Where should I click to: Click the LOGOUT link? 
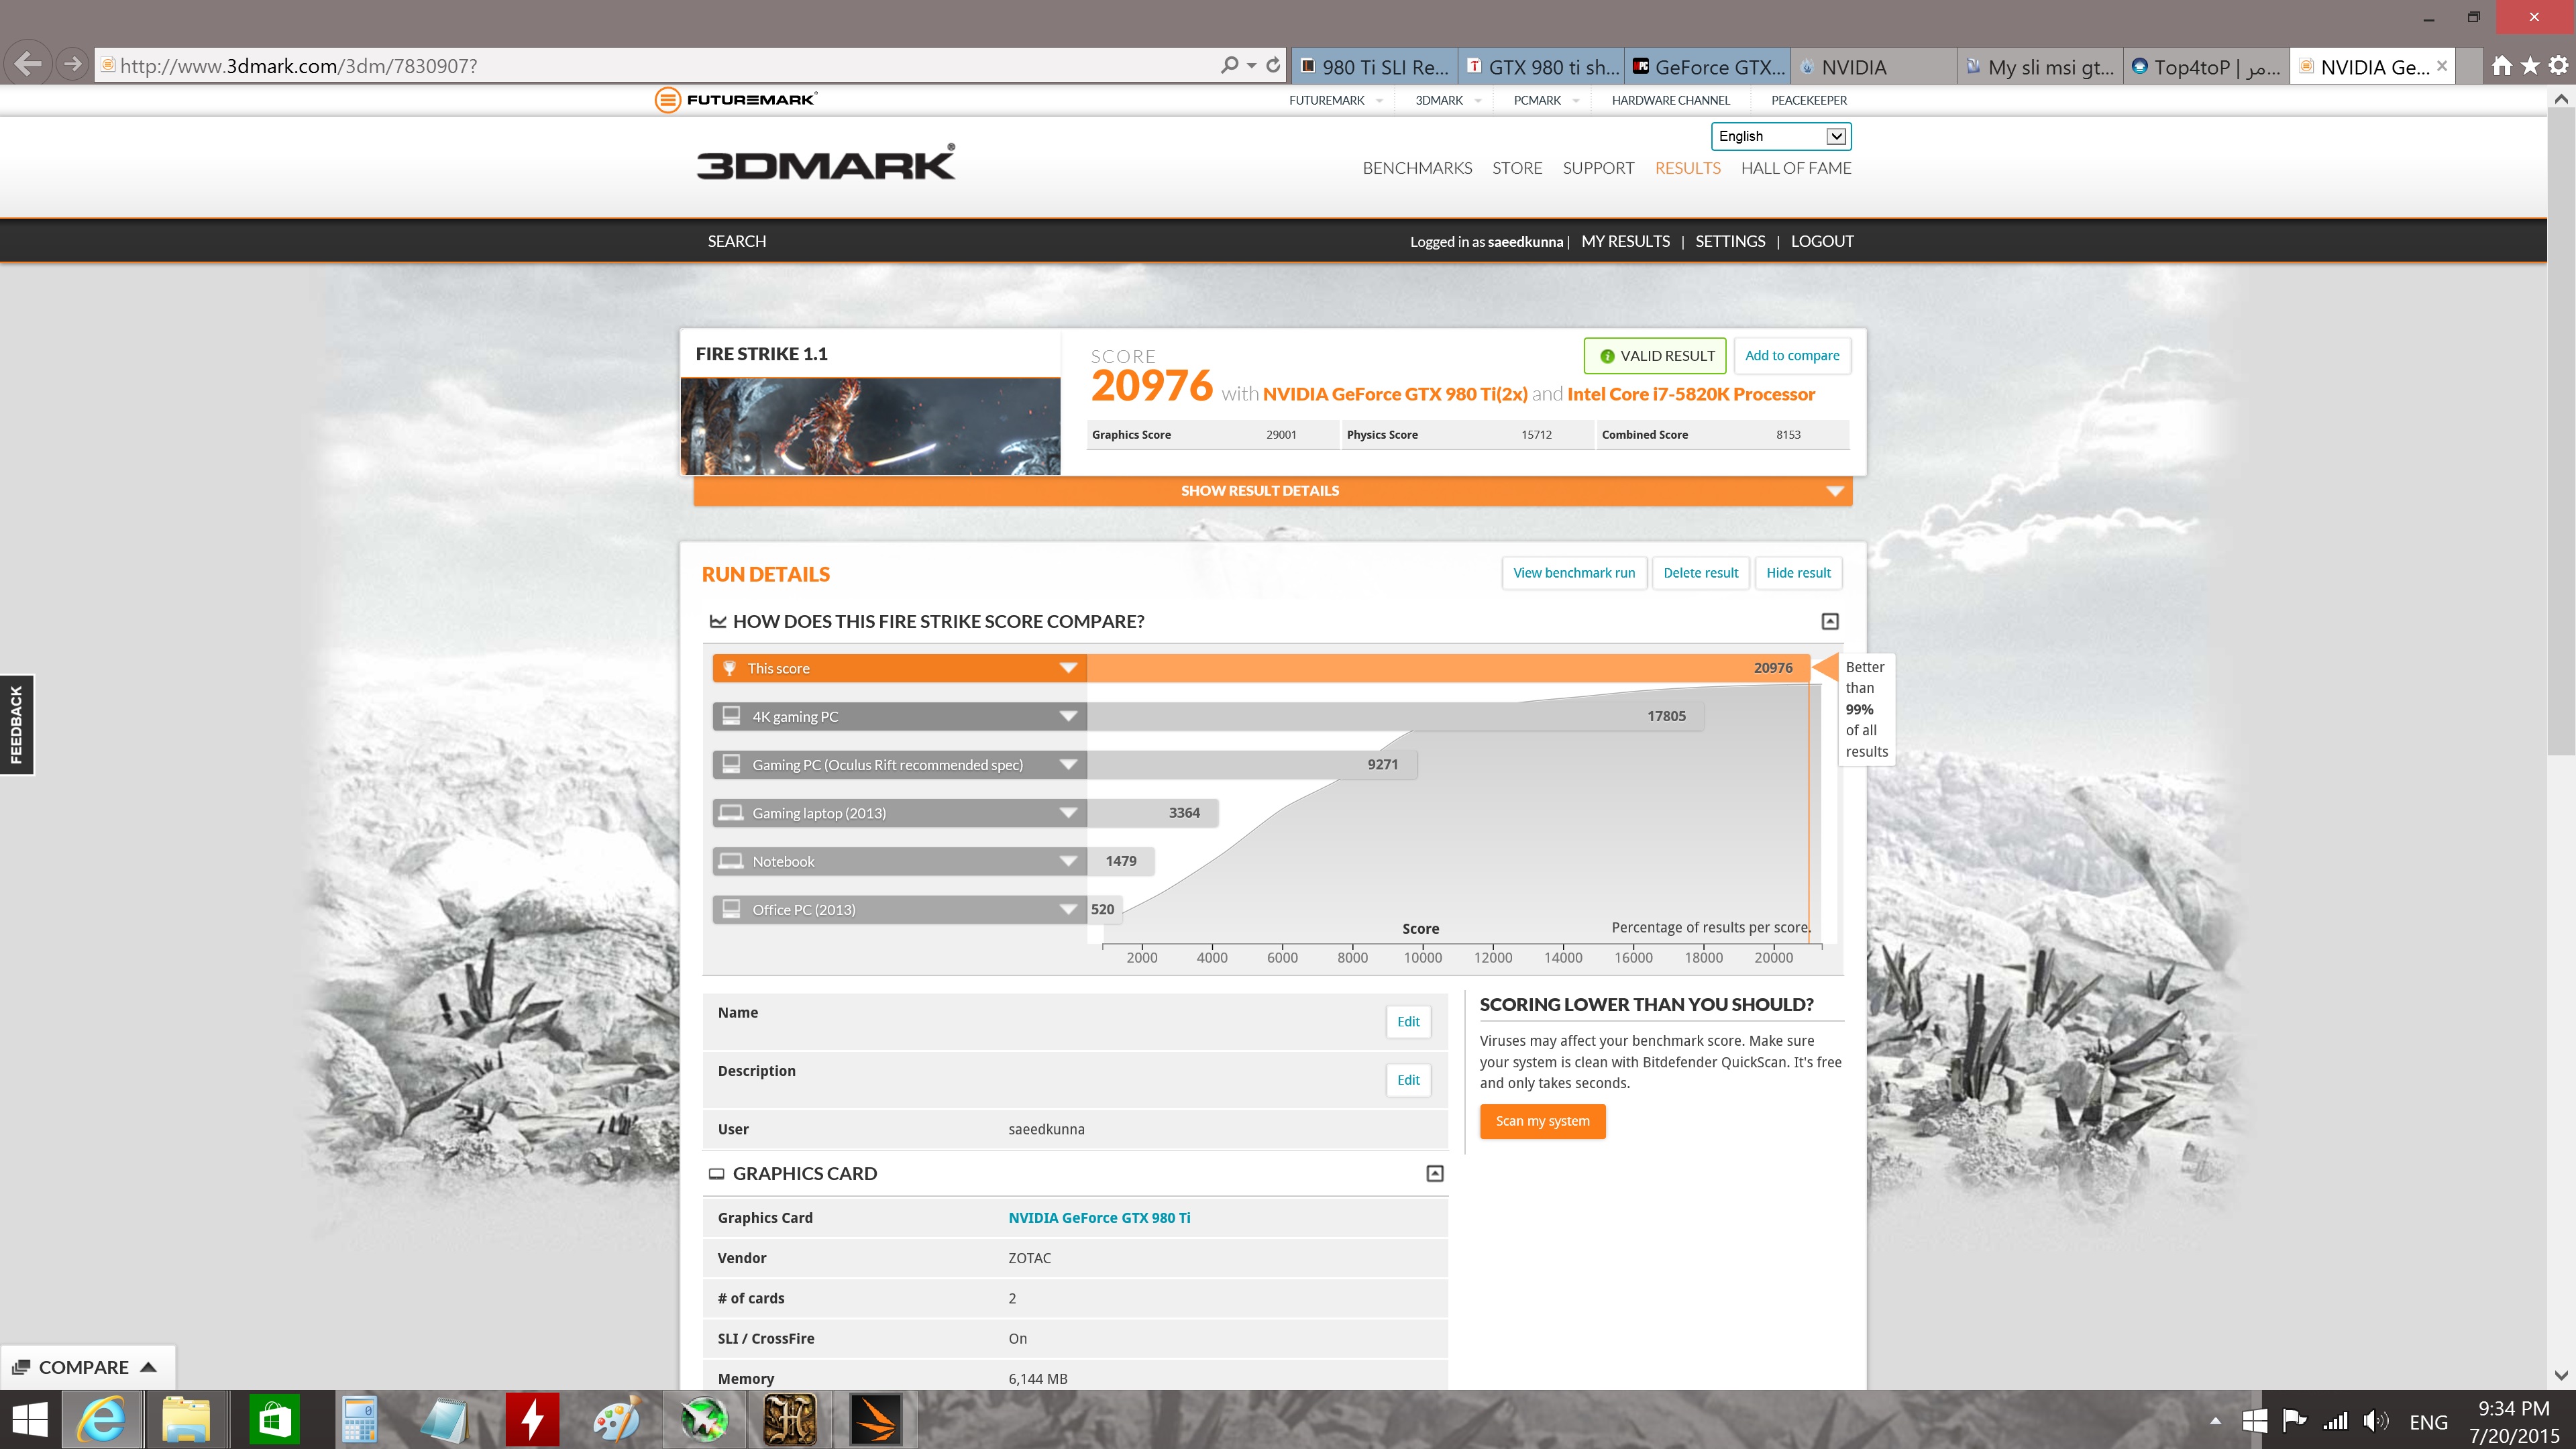(1822, 241)
